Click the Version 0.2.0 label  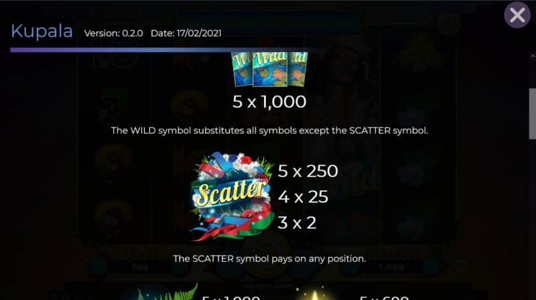point(113,33)
